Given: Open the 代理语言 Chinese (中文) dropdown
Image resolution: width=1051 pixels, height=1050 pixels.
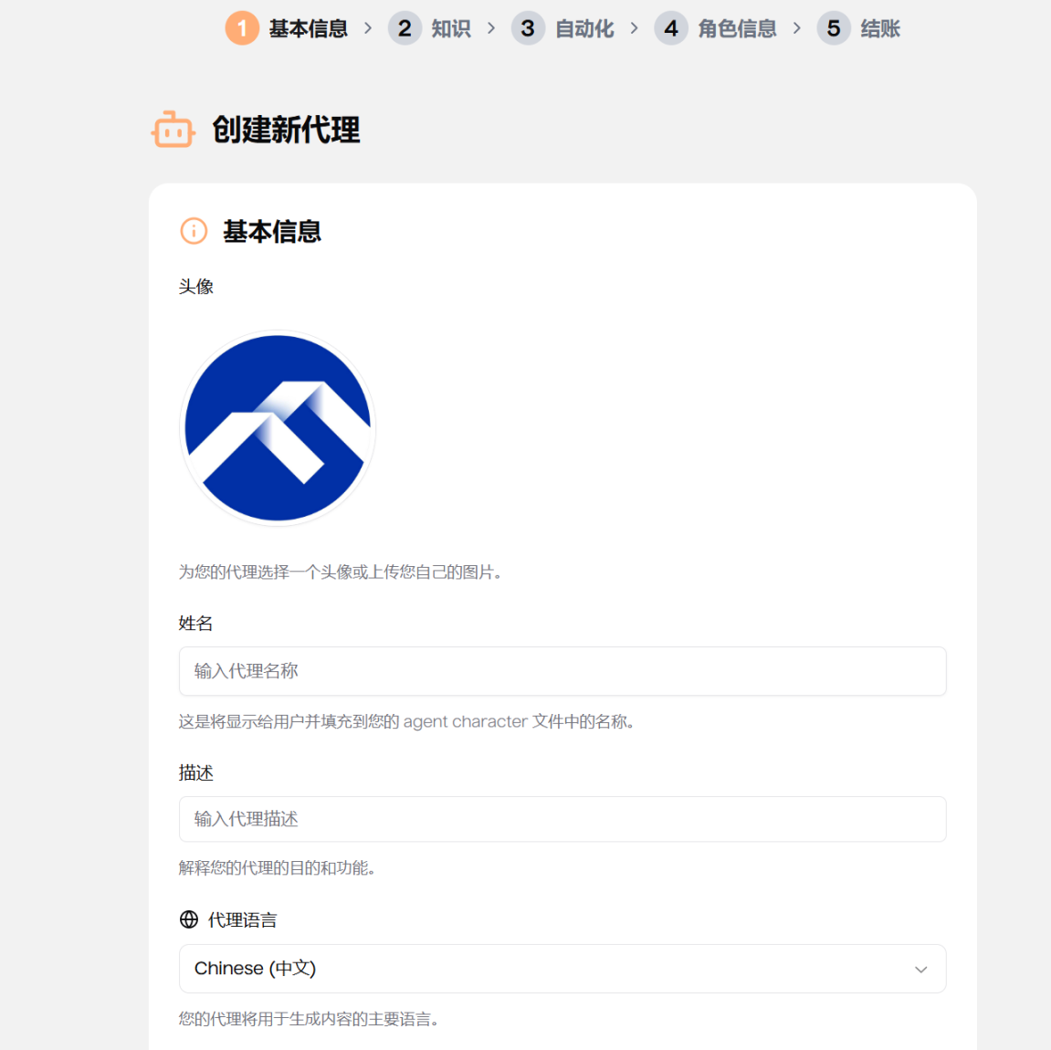Looking at the screenshot, I should [562, 969].
